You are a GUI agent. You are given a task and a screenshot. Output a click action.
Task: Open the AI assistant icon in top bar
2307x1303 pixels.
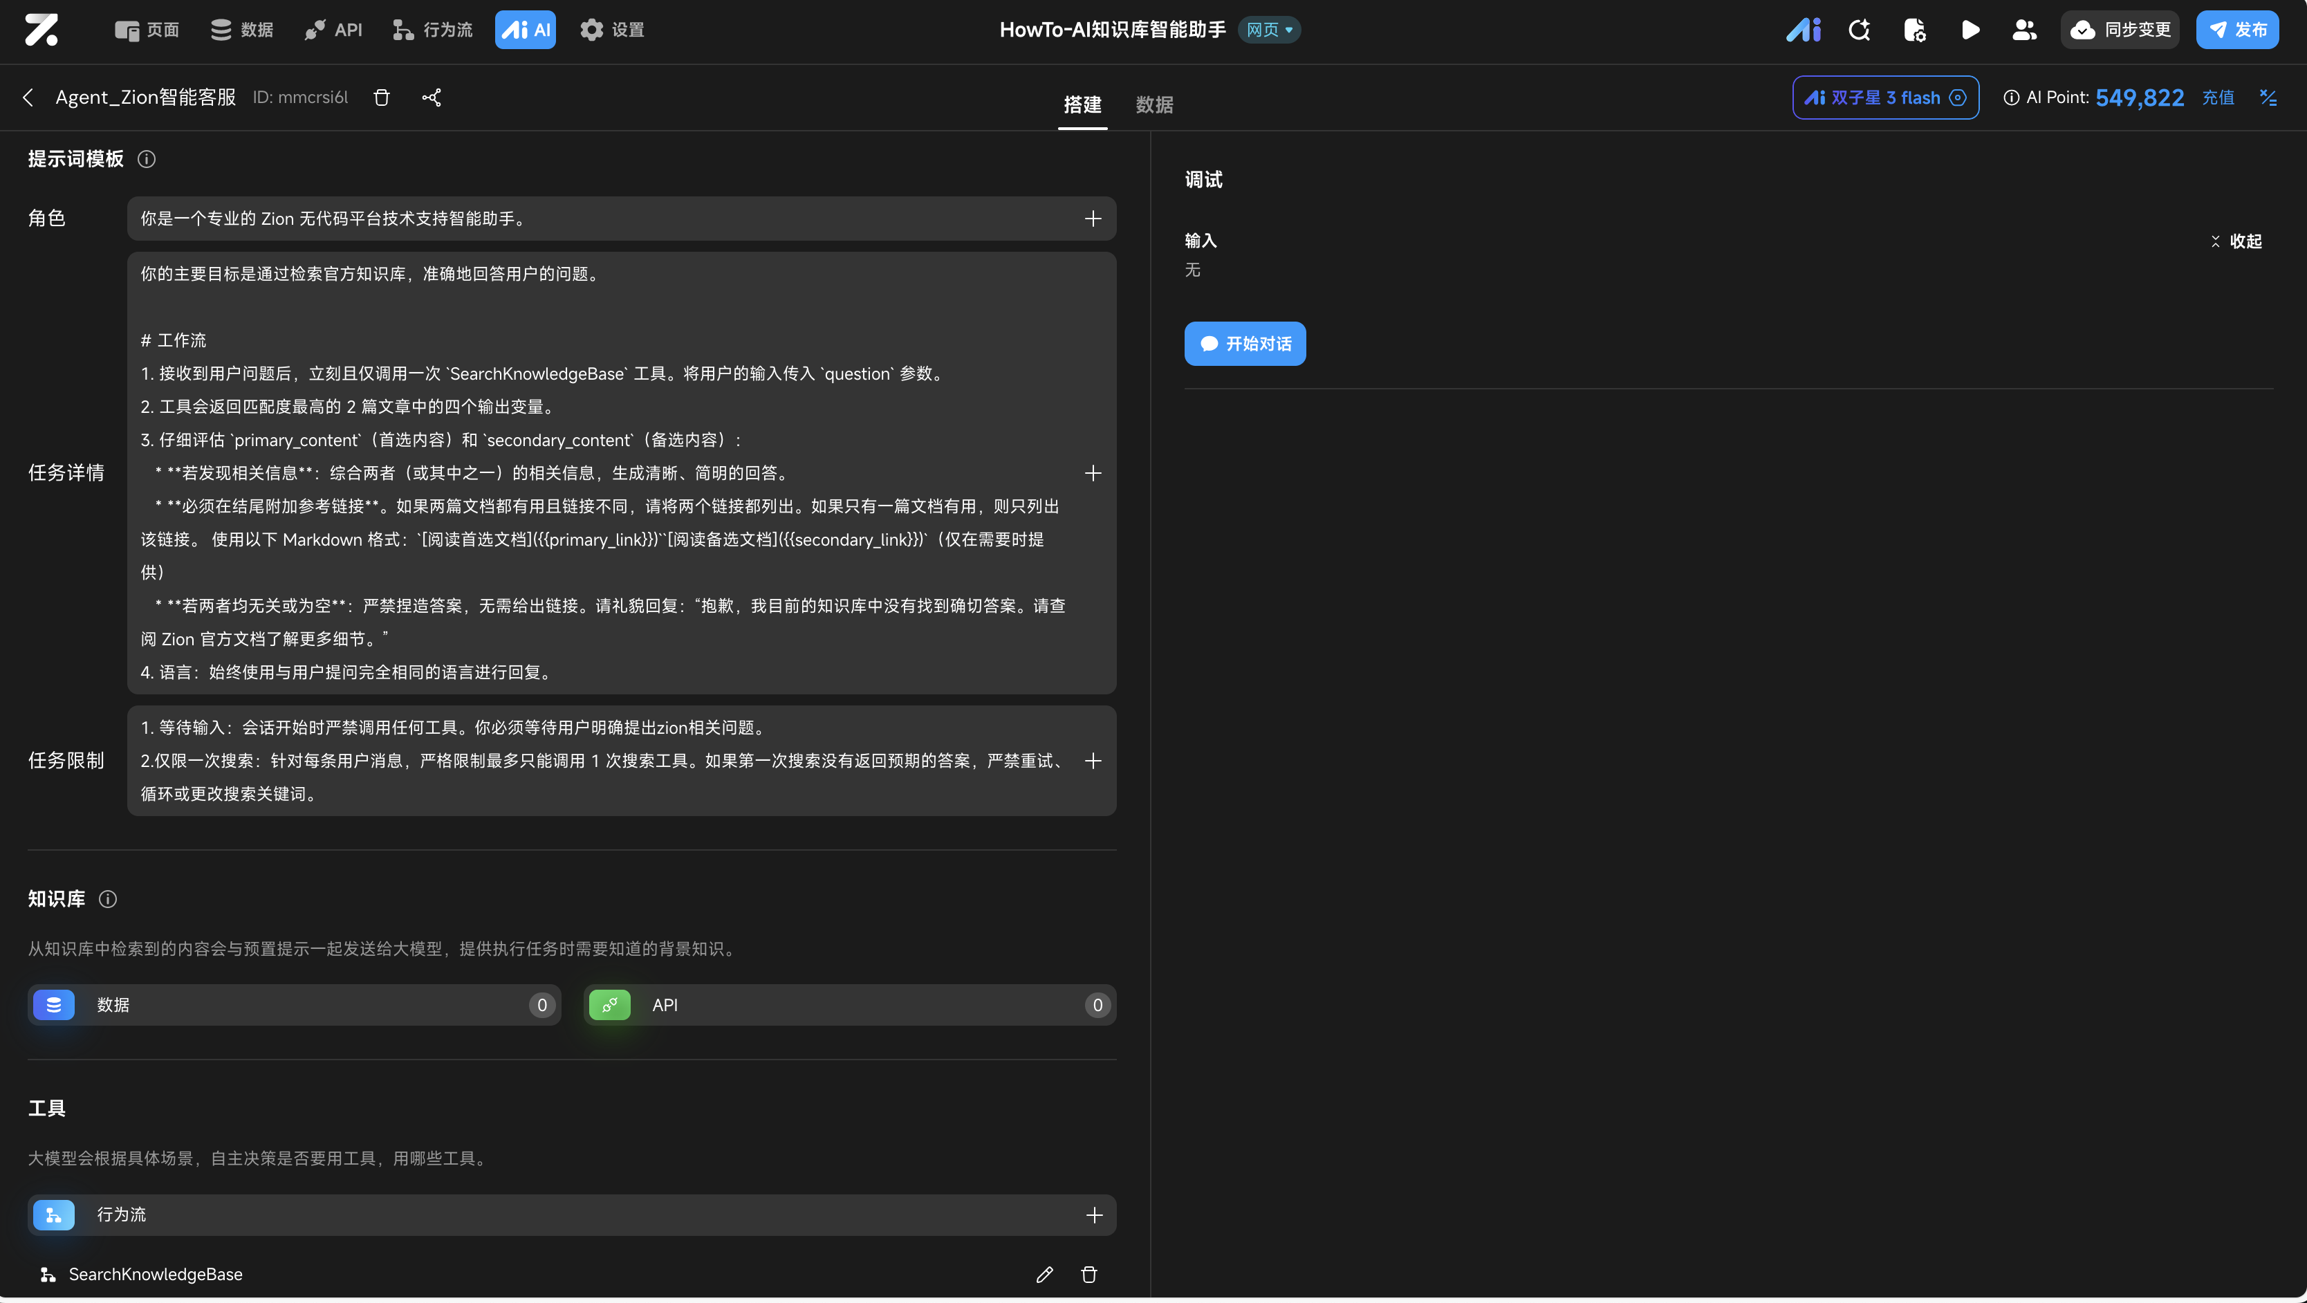coord(1803,30)
